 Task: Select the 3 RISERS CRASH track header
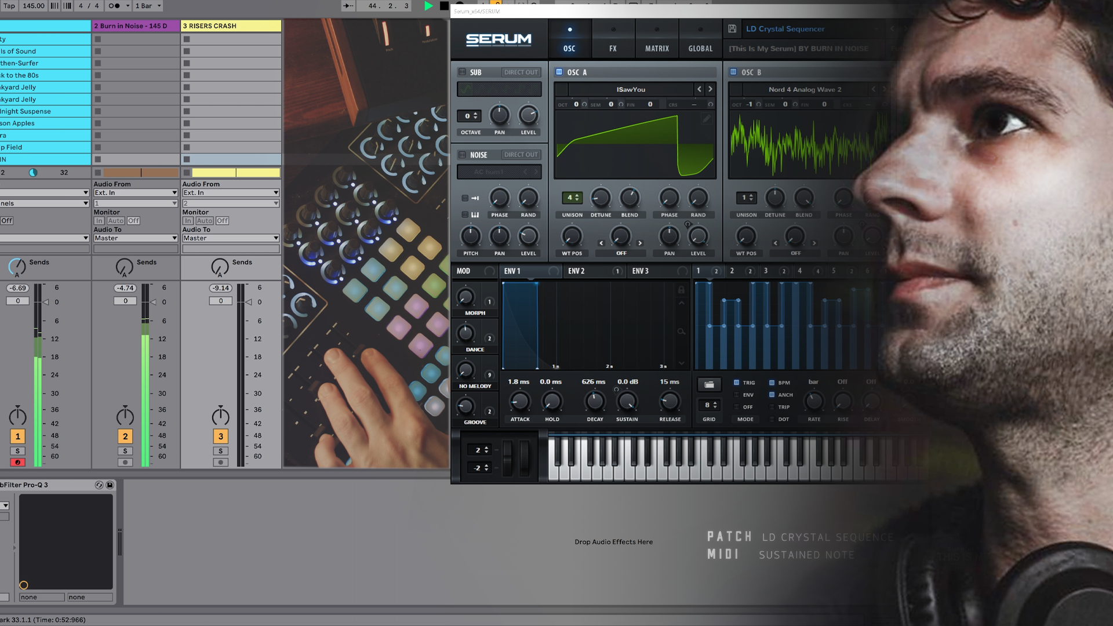tap(231, 26)
